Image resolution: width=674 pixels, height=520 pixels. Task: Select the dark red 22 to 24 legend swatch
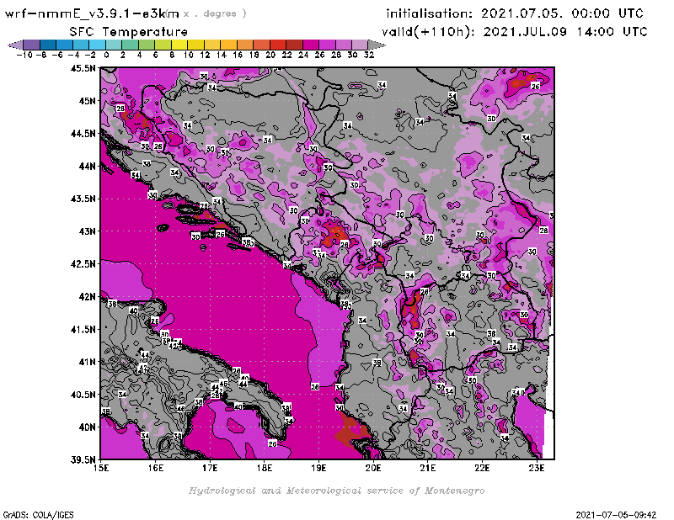[x=294, y=45]
